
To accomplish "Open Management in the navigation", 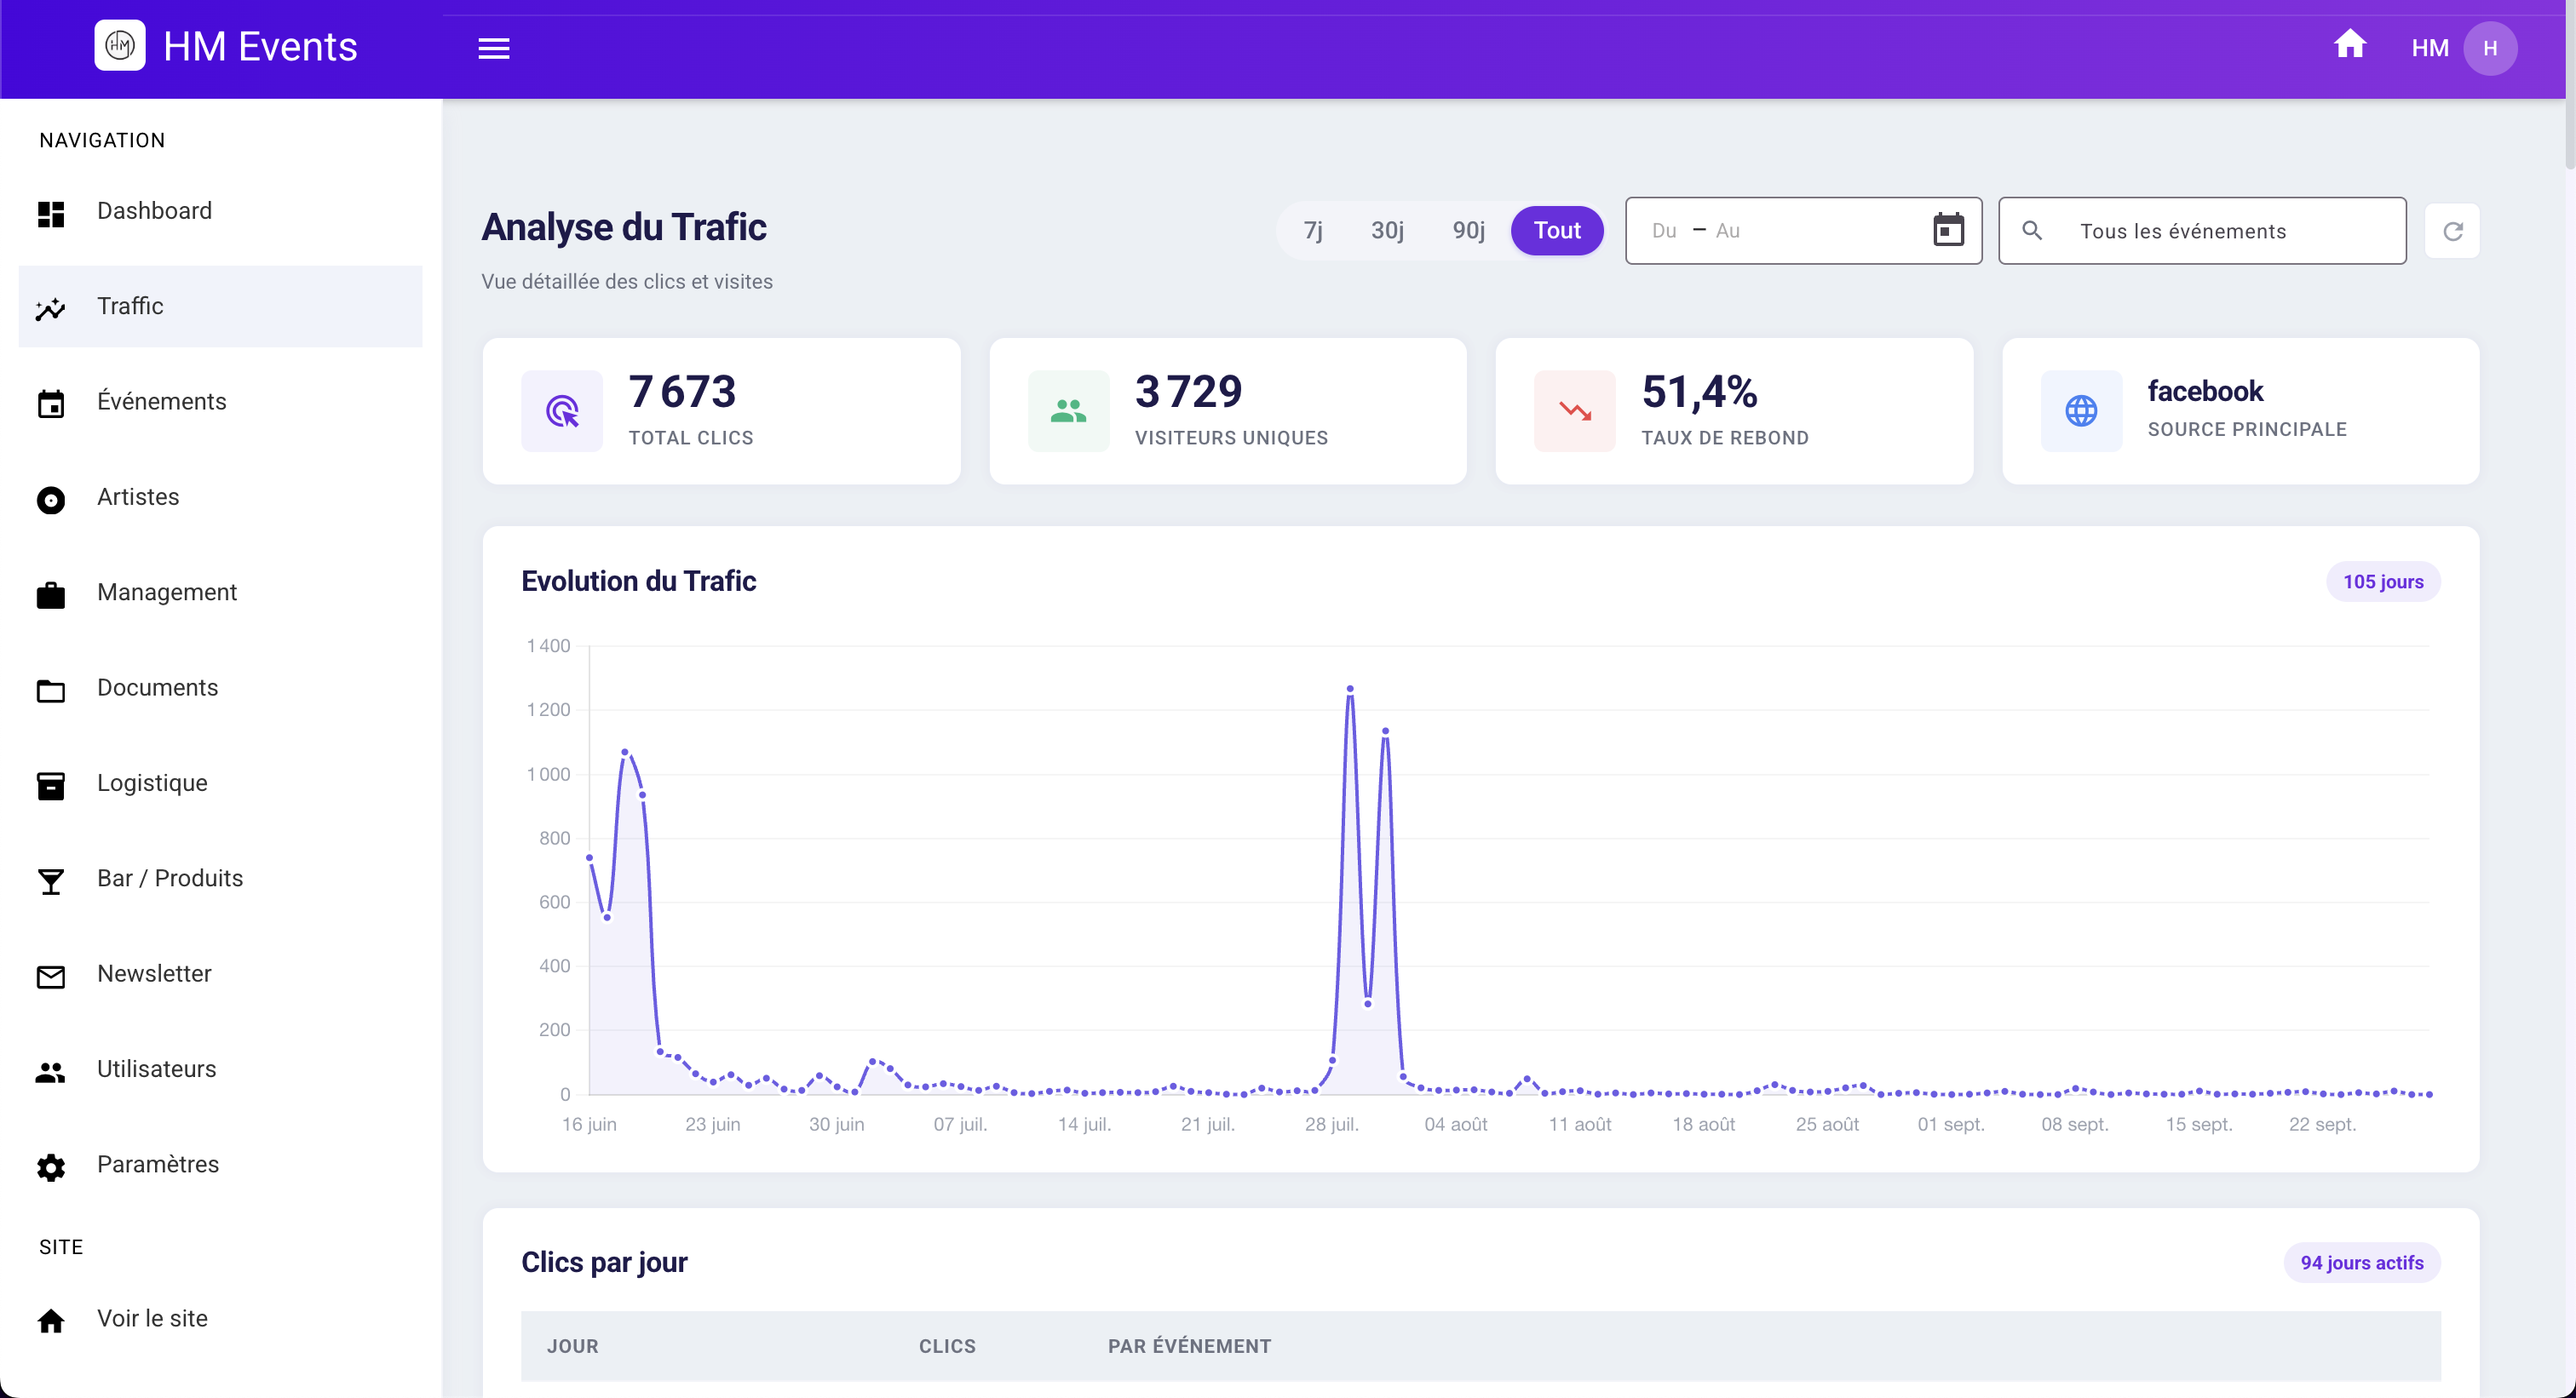I will tap(220, 593).
